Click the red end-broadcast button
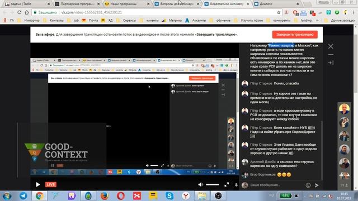358x201 pixels. (x=295, y=35)
